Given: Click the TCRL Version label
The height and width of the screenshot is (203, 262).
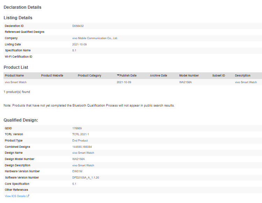Looking at the screenshot, I should coord(14,134).
